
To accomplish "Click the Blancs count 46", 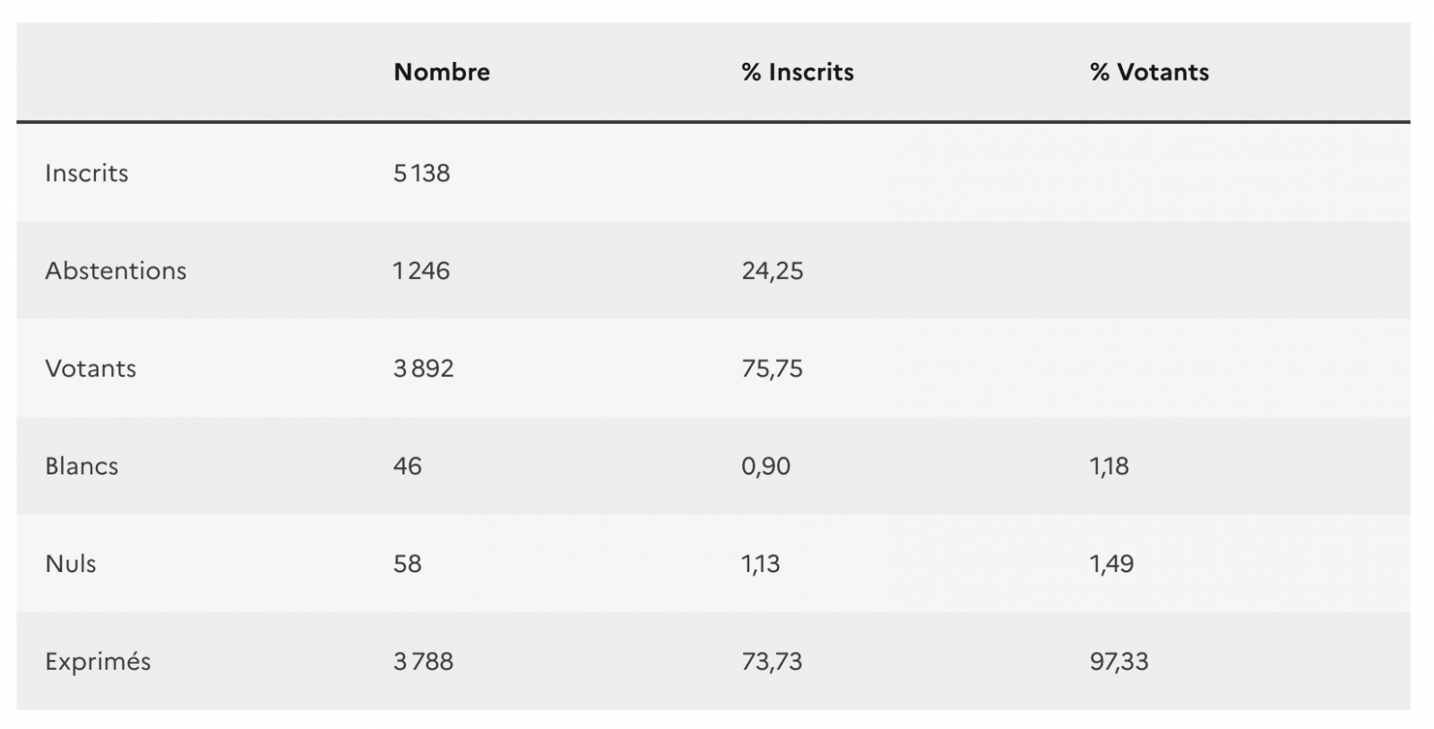I will [x=407, y=466].
